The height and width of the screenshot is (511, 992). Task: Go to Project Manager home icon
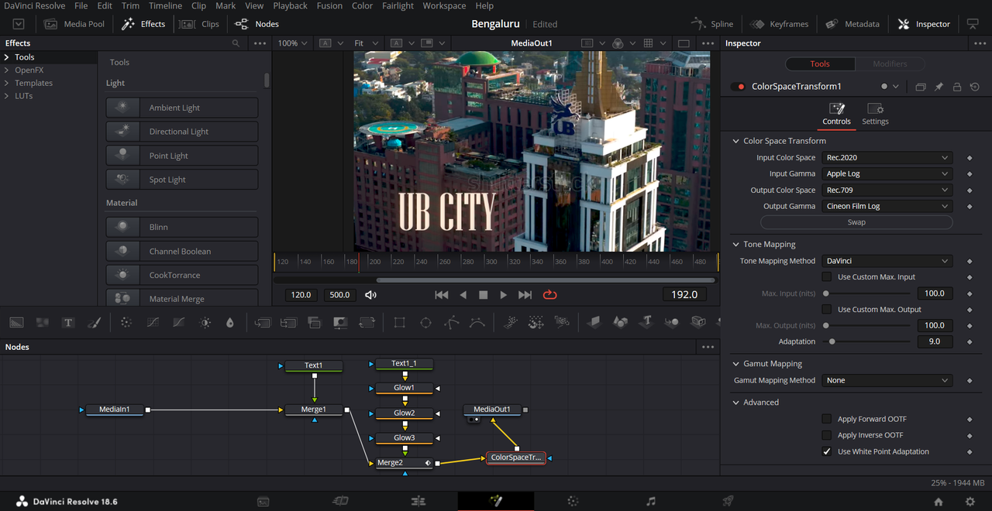click(939, 502)
